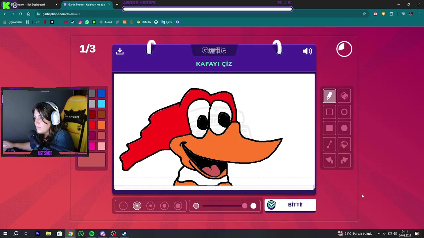Download the drawing with the download icon
The height and width of the screenshot is (238, 424).
(120, 51)
